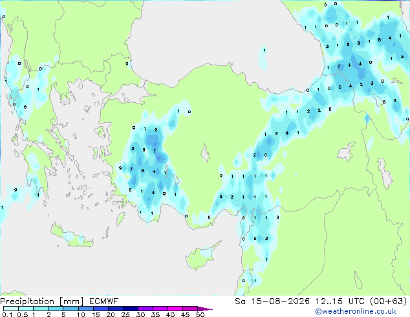The width and height of the screenshot is (410, 317).
Task: Click the '12..15 UTC' time text
Action: [340, 301]
